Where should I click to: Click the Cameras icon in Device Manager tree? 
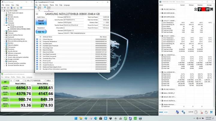6,21
